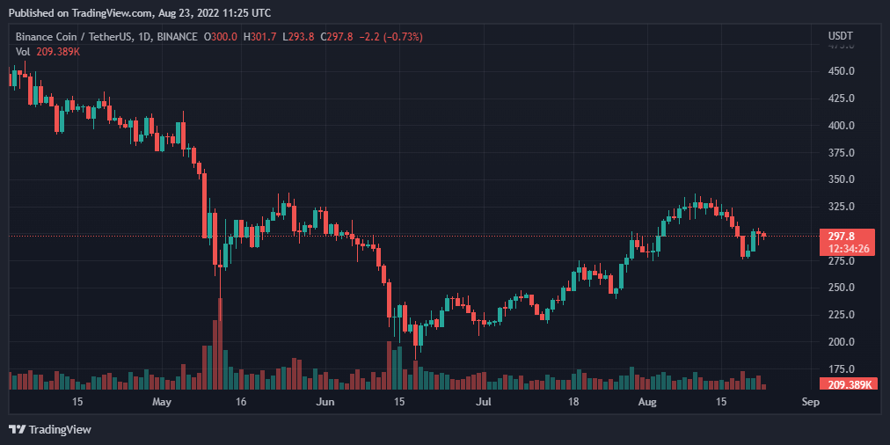Click the red volume tag '209.389K'
The image size is (890, 445).
click(x=848, y=384)
